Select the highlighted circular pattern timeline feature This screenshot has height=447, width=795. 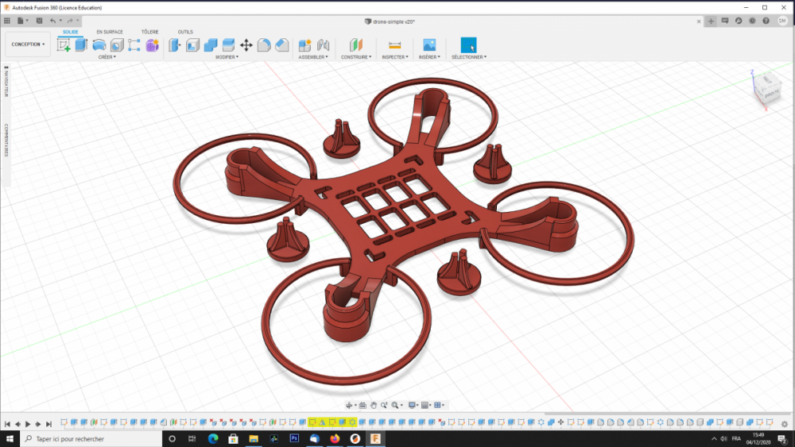click(x=352, y=422)
